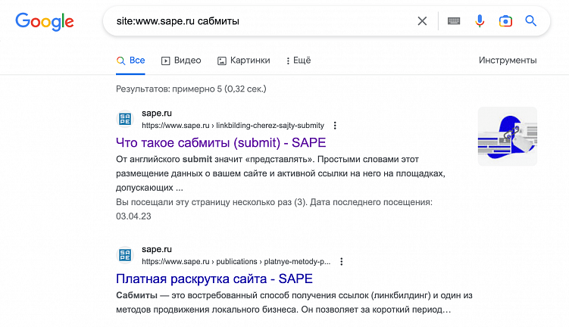This screenshot has width=569, height=327.
Task: Open link Что такое сабмиты (submit) - SAPE
Action: [220, 142]
